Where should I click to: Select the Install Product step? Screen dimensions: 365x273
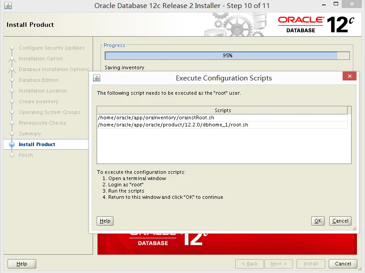37,144
